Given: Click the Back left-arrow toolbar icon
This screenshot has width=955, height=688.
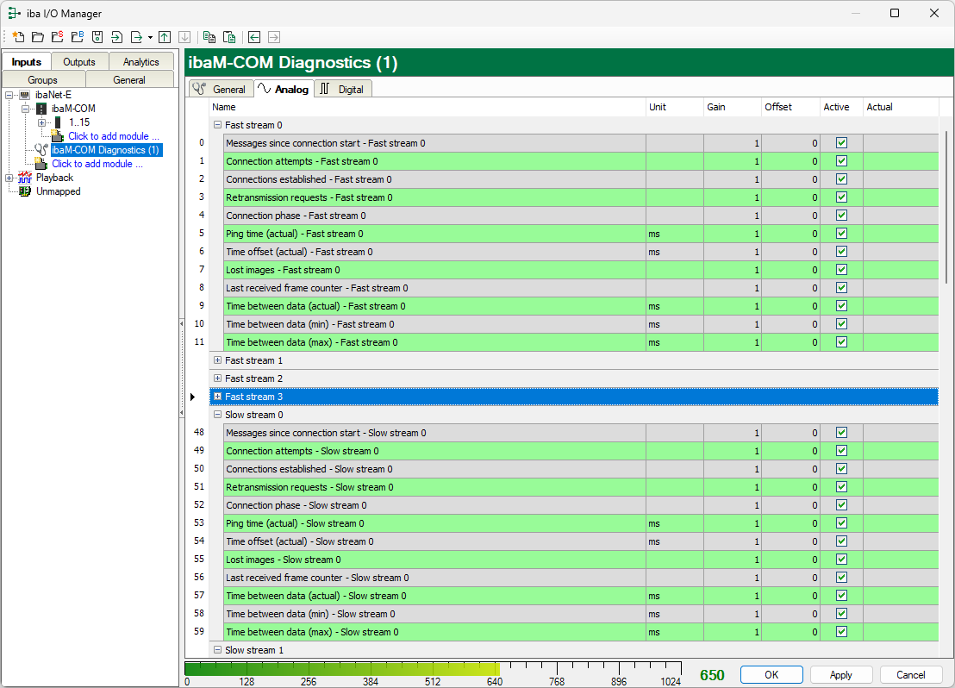Looking at the screenshot, I should click(254, 37).
